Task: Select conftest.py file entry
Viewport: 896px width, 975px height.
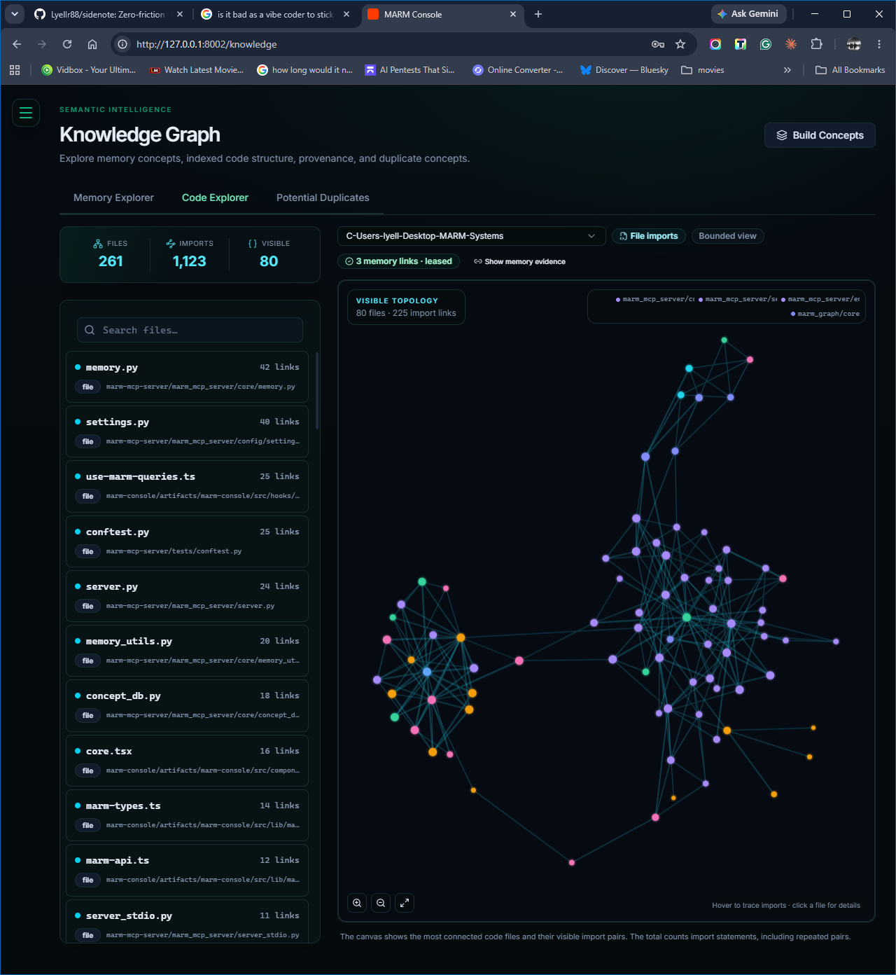Action: 187,541
